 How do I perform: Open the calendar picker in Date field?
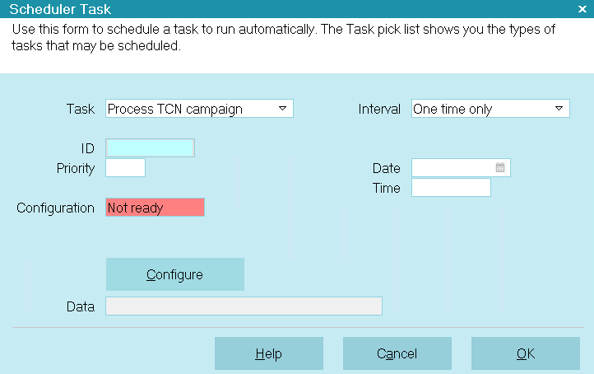[500, 167]
